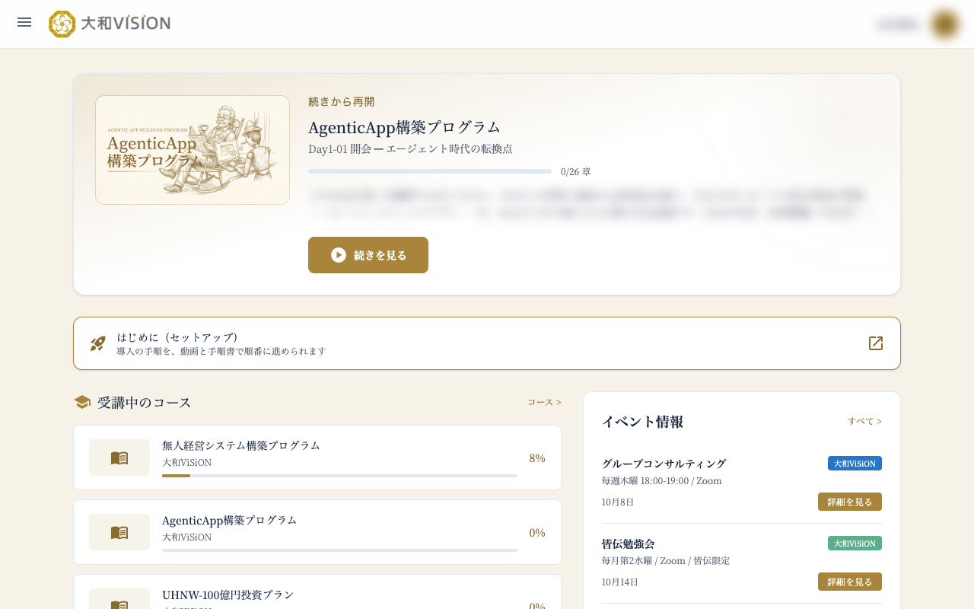
Task: Click the 10月14日 event date
Action: [620, 582]
